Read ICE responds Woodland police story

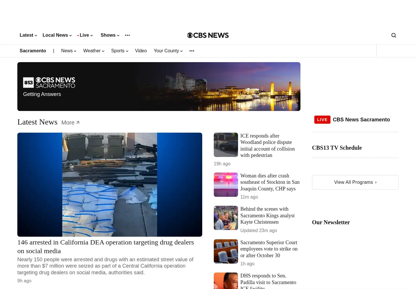(268, 145)
